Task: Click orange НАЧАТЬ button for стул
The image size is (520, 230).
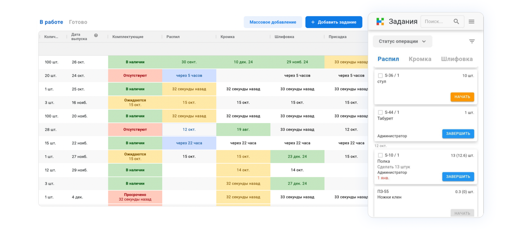Action: pyautogui.click(x=462, y=97)
